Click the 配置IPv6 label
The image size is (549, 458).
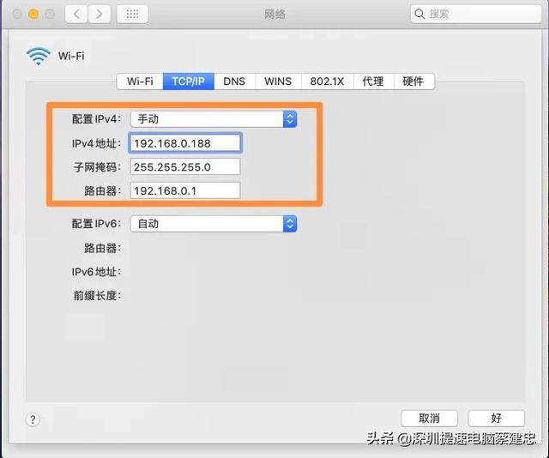[x=96, y=223]
